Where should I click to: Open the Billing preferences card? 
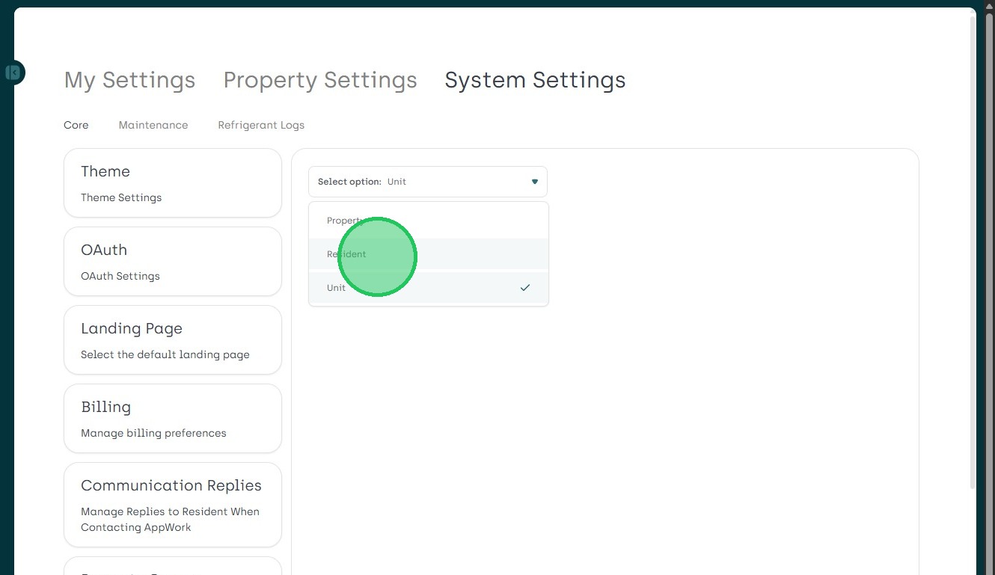(173, 419)
